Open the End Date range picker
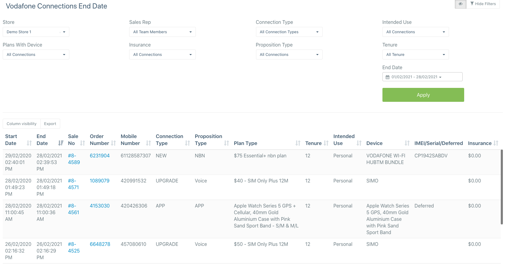Image resolution: width=505 pixels, height=264 pixels. click(x=422, y=77)
